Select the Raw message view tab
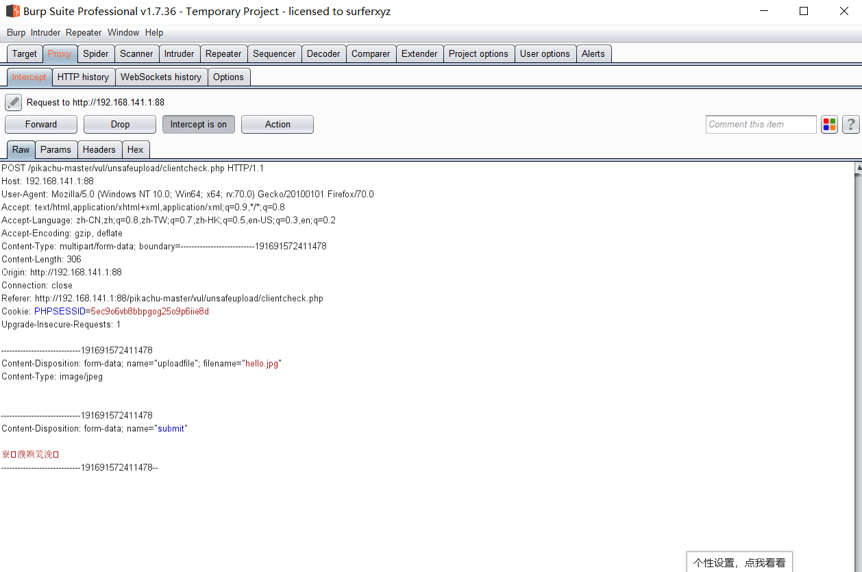862x572 pixels. pyautogui.click(x=21, y=149)
